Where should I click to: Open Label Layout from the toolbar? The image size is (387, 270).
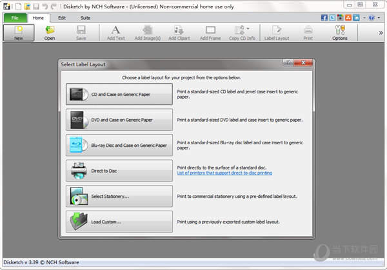pos(277,33)
